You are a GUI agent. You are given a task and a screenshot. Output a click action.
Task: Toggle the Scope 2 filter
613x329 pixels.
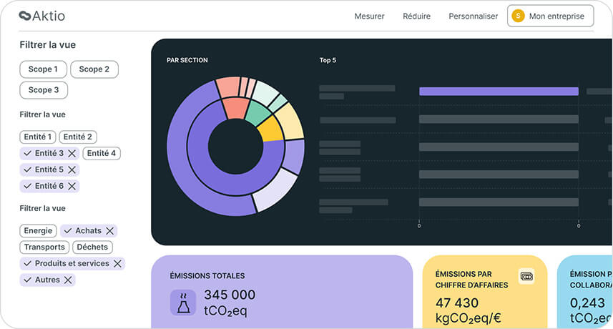point(94,69)
